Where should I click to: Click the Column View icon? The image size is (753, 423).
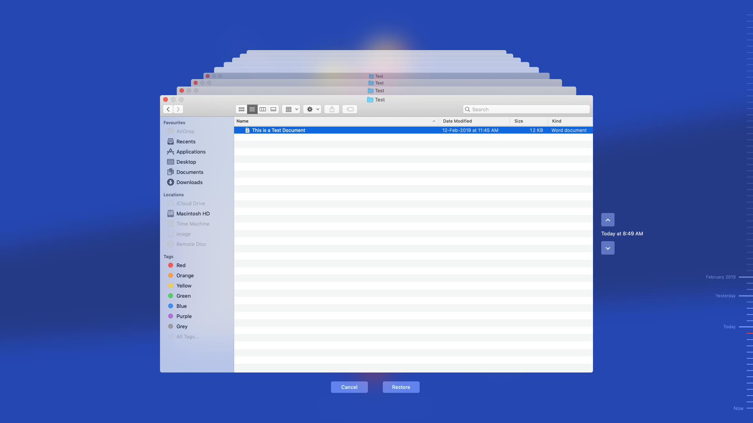pos(263,109)
